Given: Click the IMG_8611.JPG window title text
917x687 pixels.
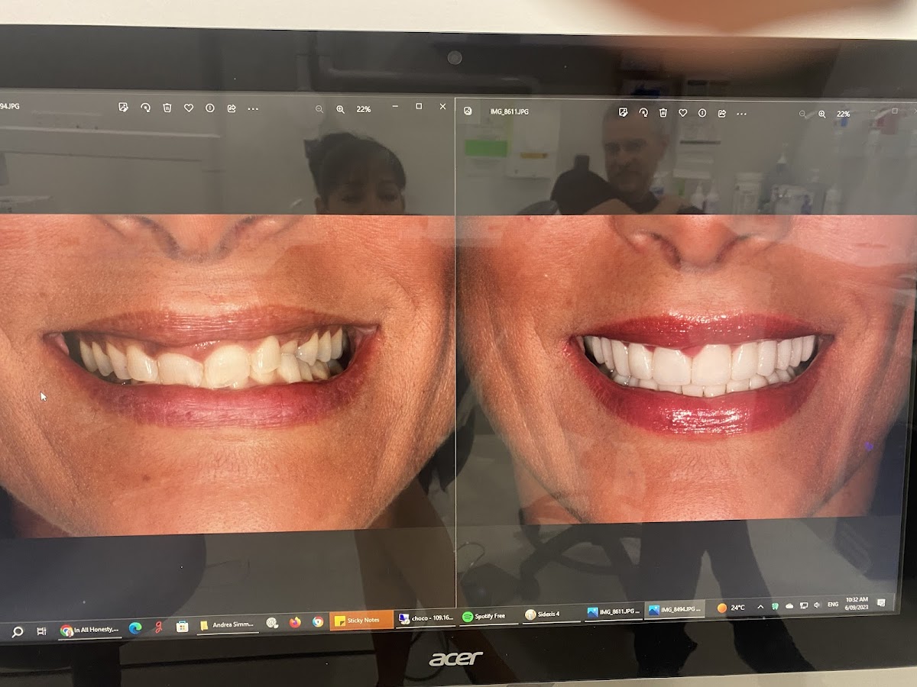Looking at the screenshot, I should coord(509,111).
